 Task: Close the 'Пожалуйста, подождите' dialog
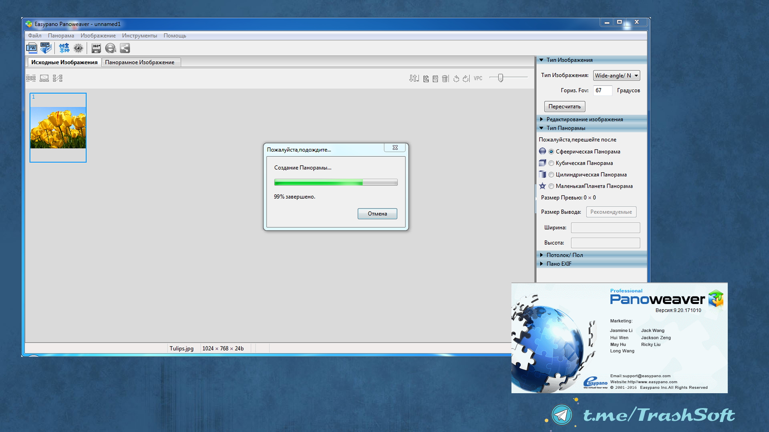click(395, 148)
